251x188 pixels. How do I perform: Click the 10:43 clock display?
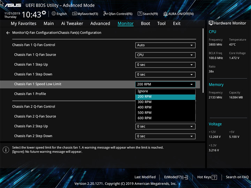[x=31, y=15]
